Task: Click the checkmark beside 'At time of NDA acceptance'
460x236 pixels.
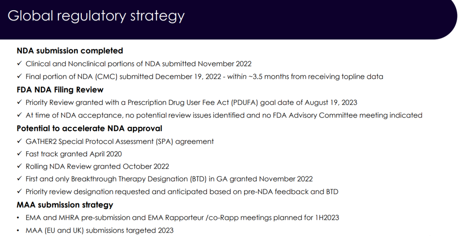Action: click(x=19, y=115)
